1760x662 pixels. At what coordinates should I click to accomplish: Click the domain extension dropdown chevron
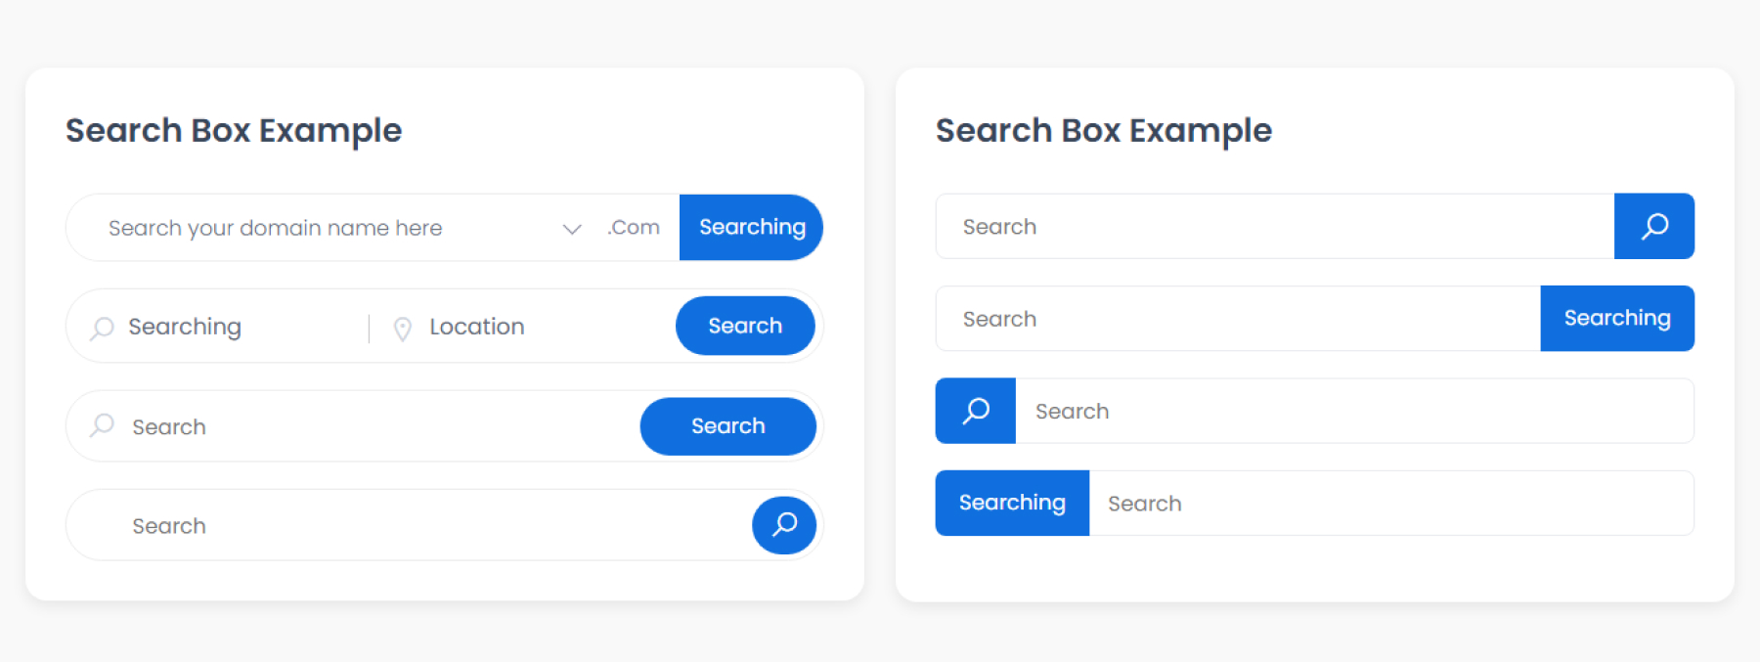[x=572, y=229]
